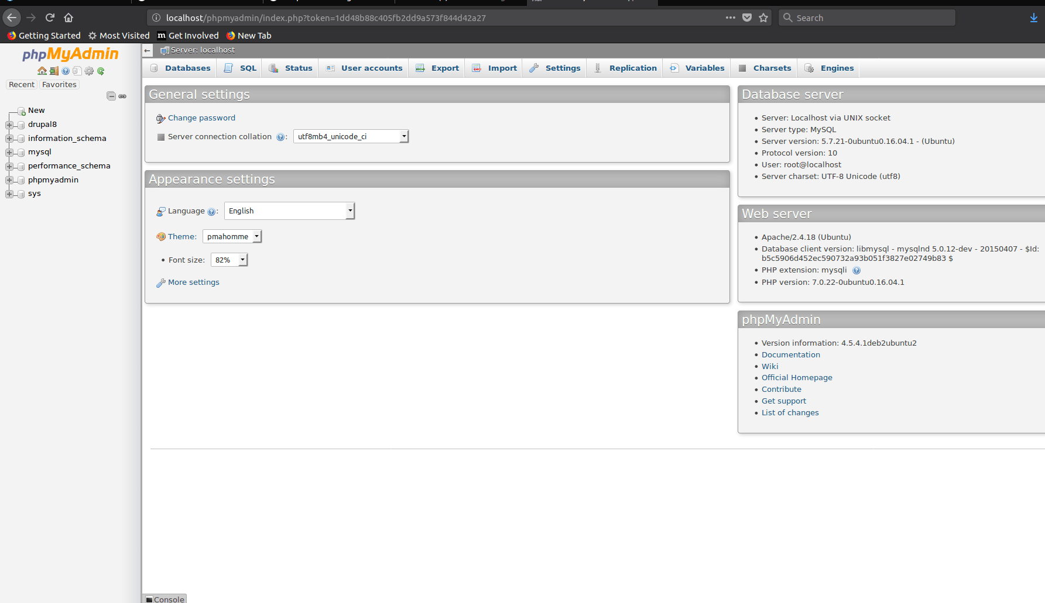
Task: Open the Replication tab
Action: (x=625, y=68)
